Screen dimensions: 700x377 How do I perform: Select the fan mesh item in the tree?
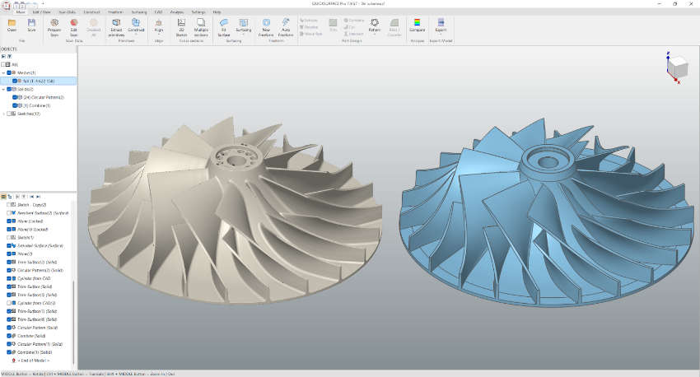click(x=39, y=81)
